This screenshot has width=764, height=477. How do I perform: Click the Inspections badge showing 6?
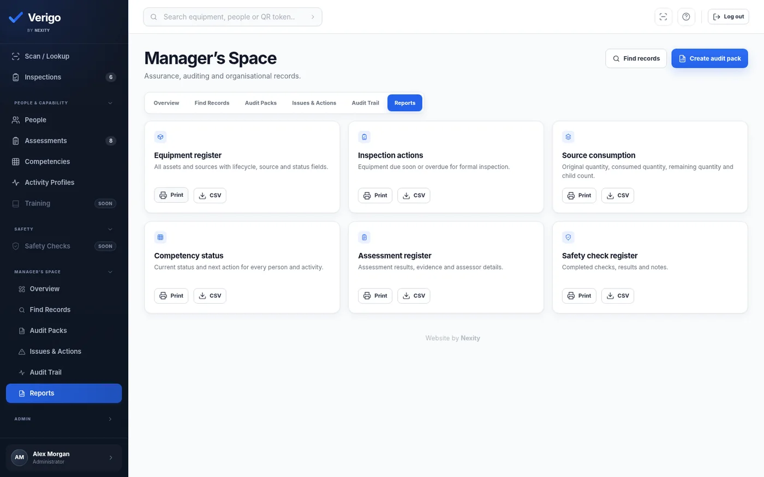coord(111,77)
